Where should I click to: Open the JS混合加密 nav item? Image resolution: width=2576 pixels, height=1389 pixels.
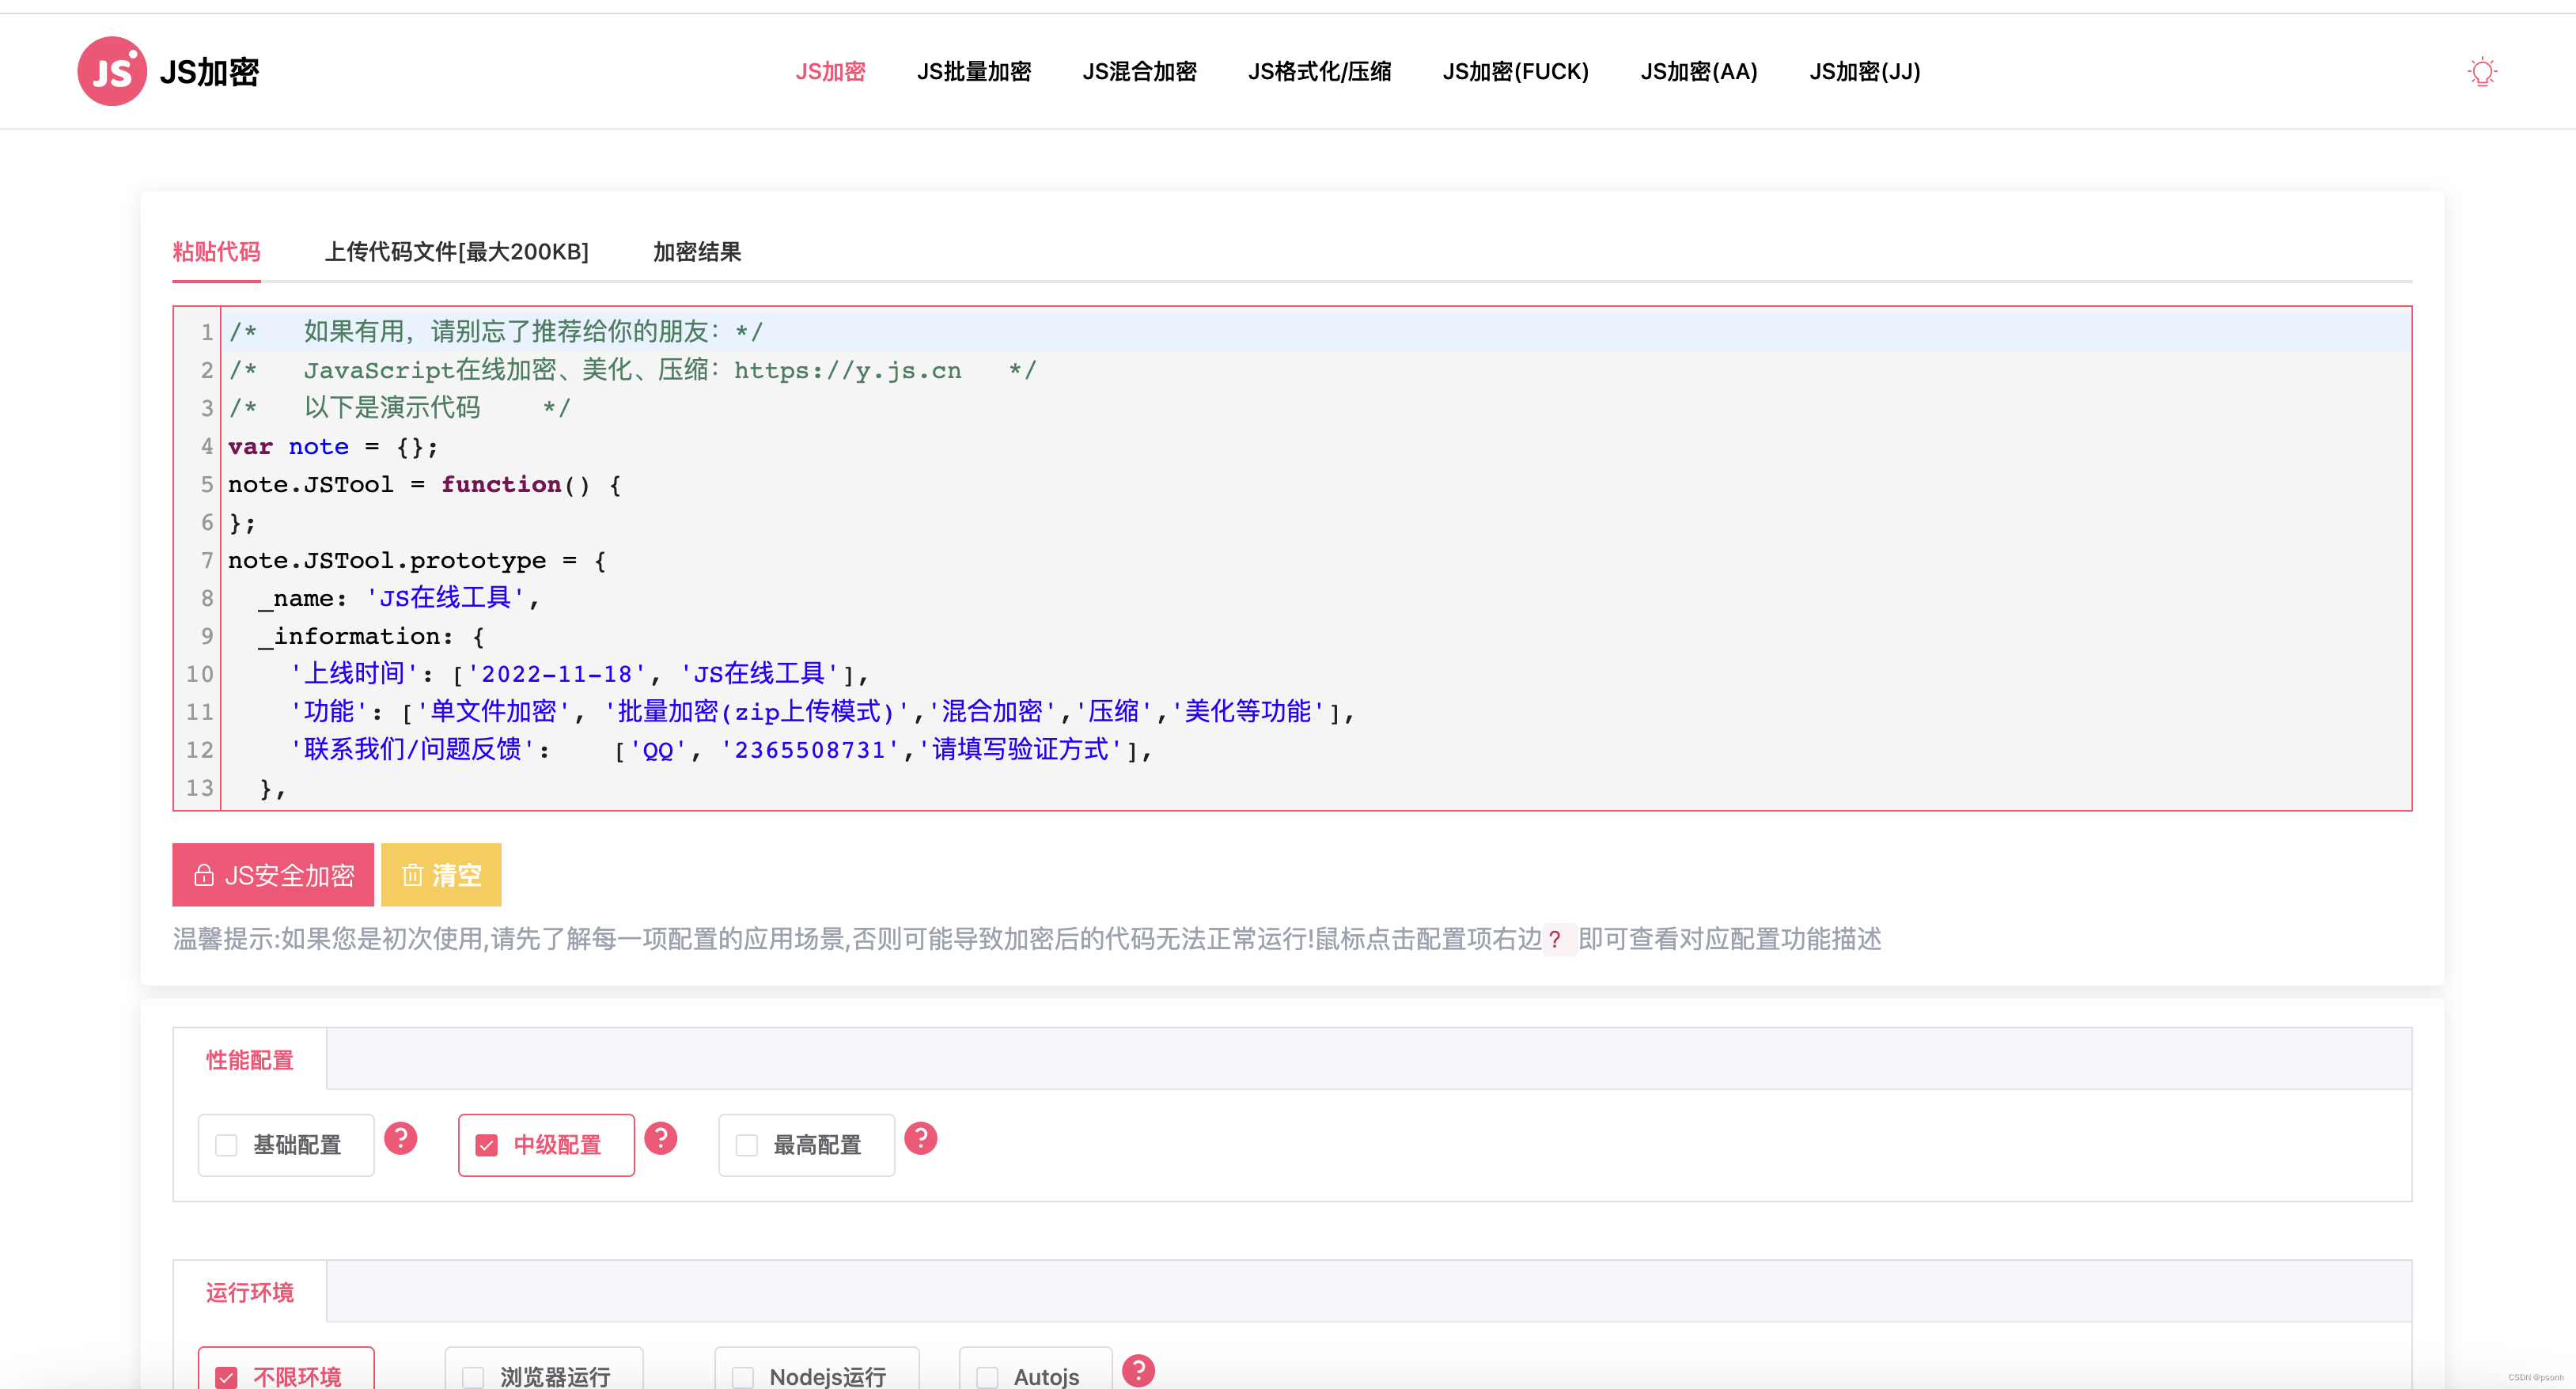click(1139, 72)
